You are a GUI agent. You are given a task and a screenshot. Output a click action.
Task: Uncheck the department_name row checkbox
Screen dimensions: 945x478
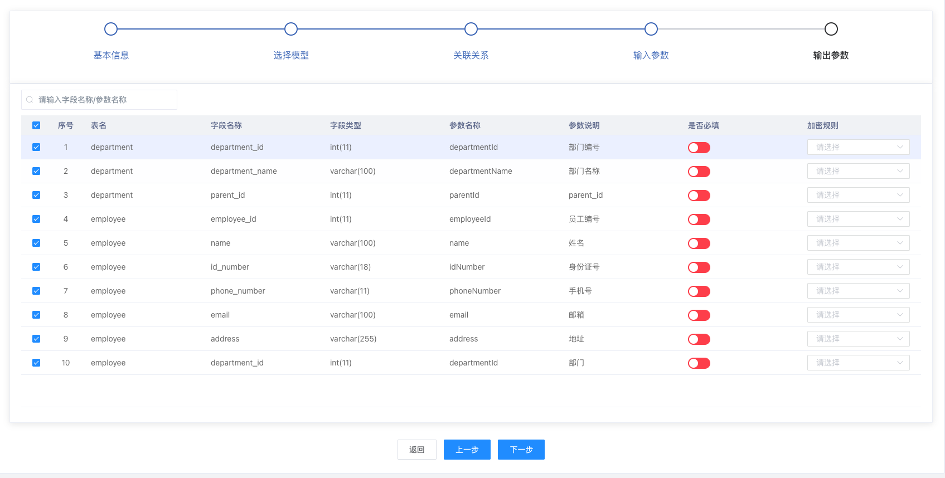tap(36, 171)
